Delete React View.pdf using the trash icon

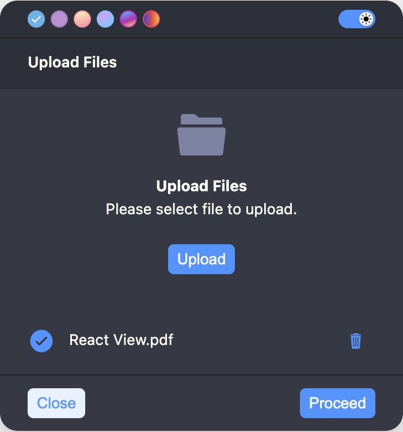(x=355, y=341)
